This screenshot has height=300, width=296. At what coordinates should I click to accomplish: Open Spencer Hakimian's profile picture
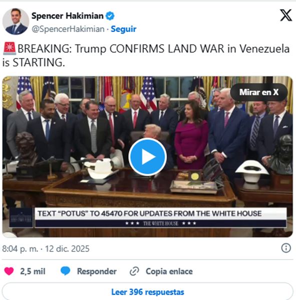(16, 21)
